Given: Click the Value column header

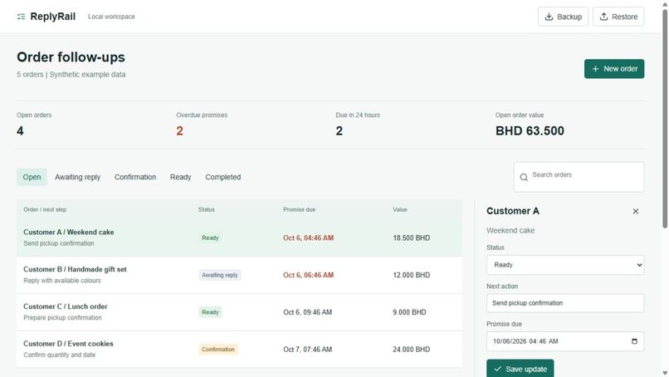Looking at the screenshot, I should point(400,209).
